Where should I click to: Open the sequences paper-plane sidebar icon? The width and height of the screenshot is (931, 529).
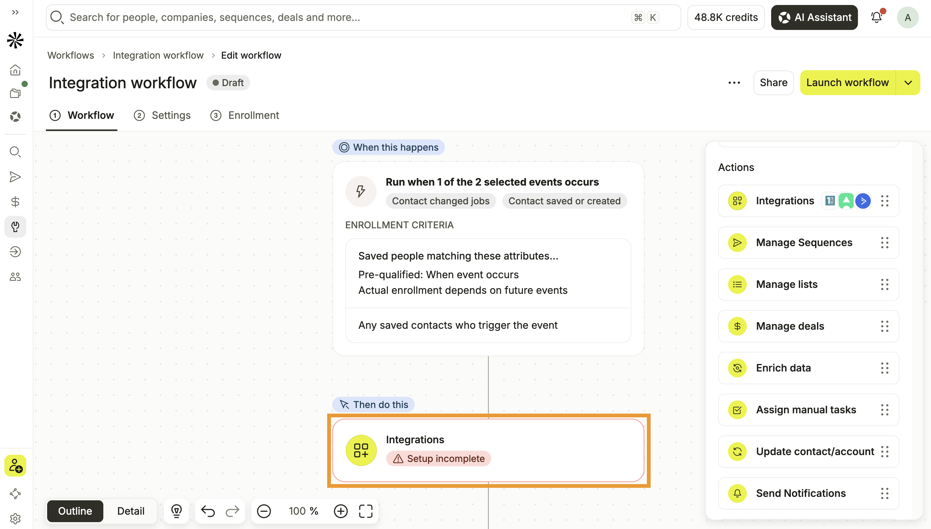(x=15, y=177)
